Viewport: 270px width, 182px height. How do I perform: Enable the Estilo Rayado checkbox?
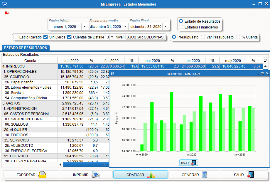pyautogui.click(x=16, y=37)
